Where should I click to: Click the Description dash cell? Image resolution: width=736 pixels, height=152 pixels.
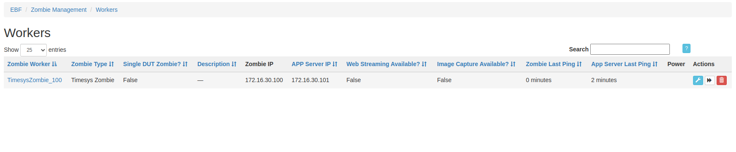click(x=200, y=80)
